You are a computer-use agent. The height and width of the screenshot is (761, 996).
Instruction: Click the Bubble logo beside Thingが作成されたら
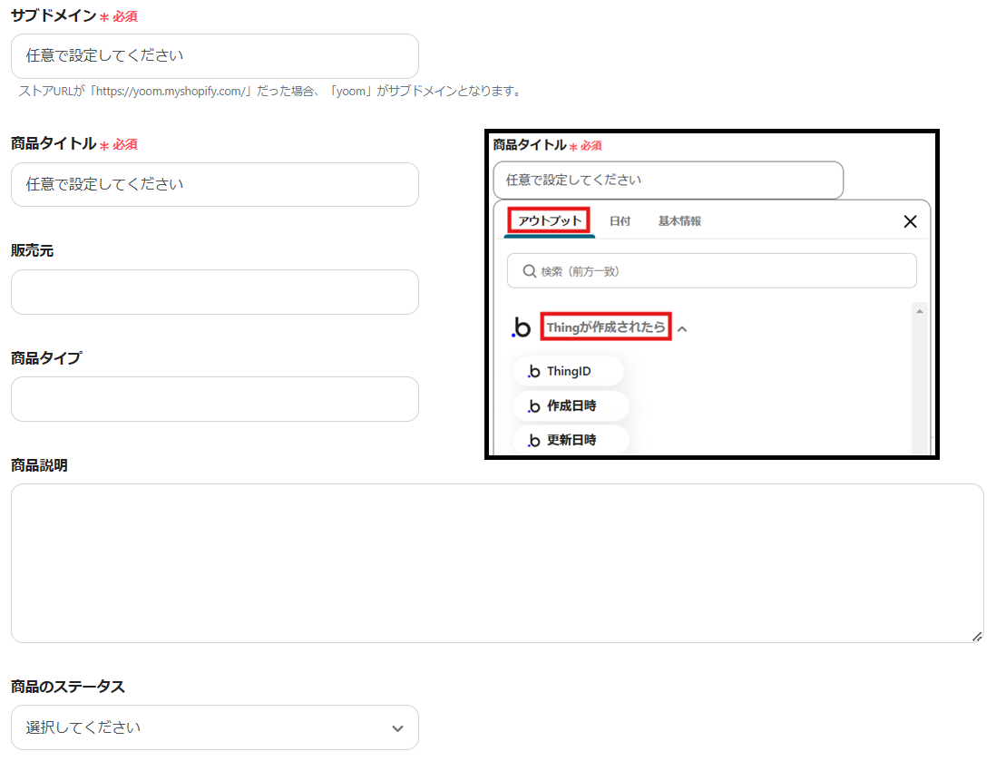pyautogui.click(x=522, y=327)
